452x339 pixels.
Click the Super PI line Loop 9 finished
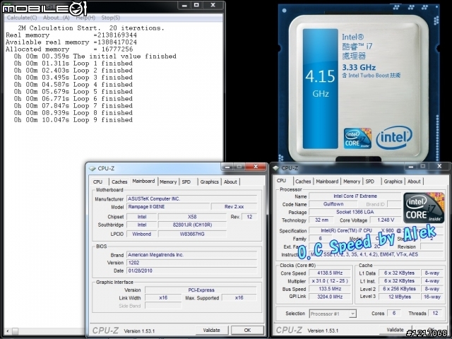coord(73,120)
